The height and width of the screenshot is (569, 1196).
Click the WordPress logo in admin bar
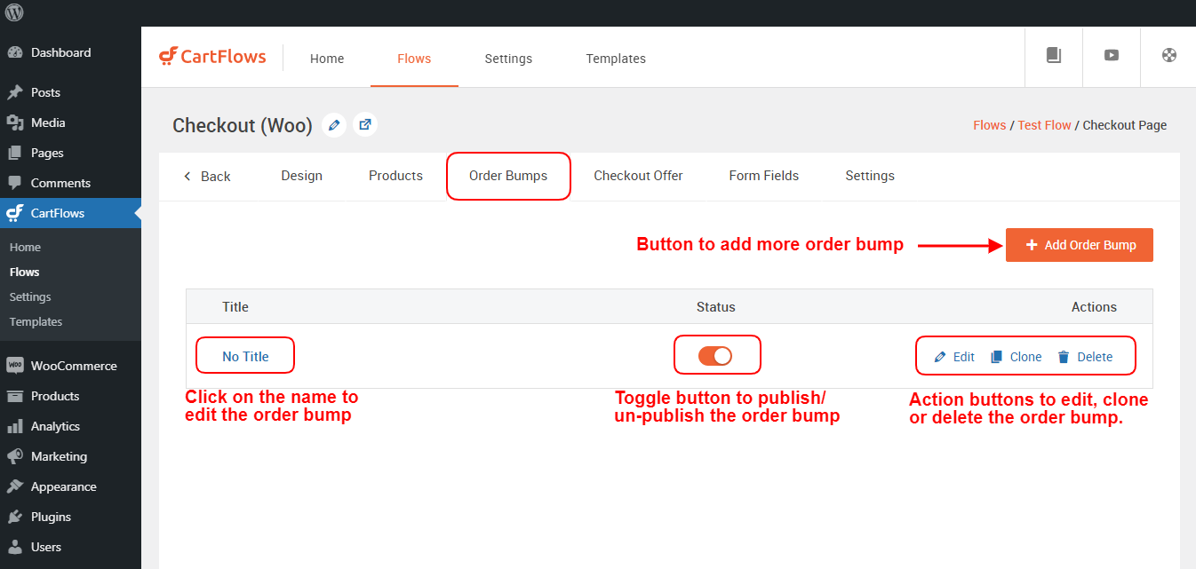(x=15, y=12)
